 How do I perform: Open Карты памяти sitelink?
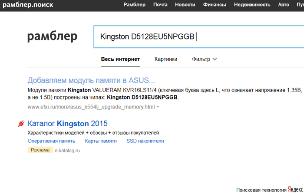coord(101,141)
